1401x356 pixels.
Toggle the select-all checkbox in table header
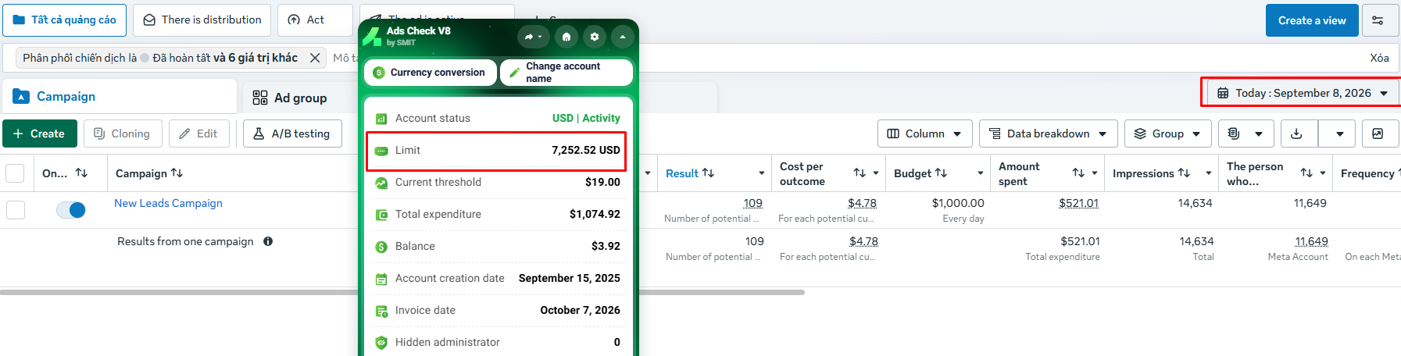(x=15, y=173)
